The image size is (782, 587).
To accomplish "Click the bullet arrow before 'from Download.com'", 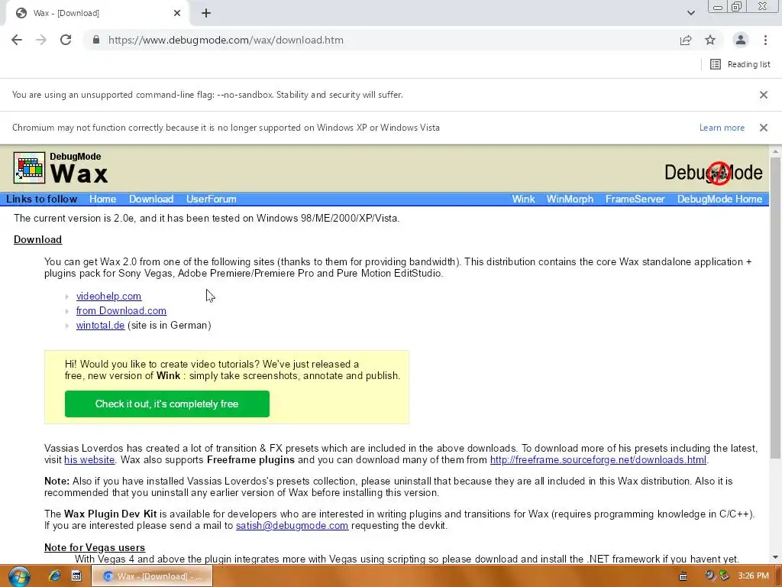I will pyautogui.click(x=67, y=311).
